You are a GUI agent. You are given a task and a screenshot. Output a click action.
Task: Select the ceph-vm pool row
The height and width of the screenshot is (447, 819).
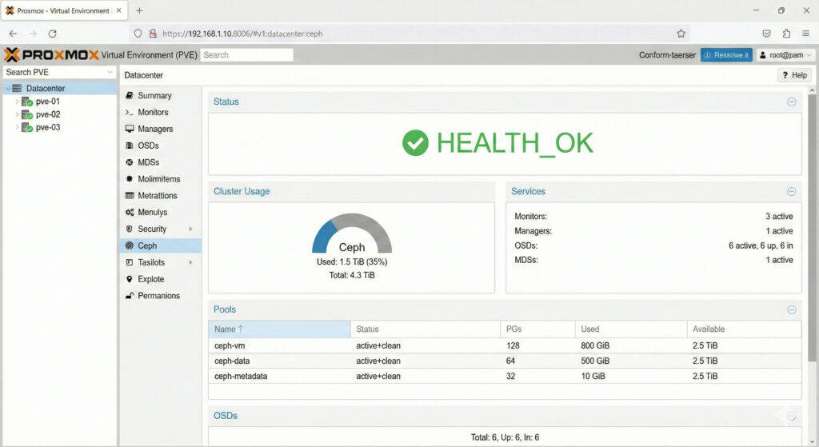click(505, 345)
